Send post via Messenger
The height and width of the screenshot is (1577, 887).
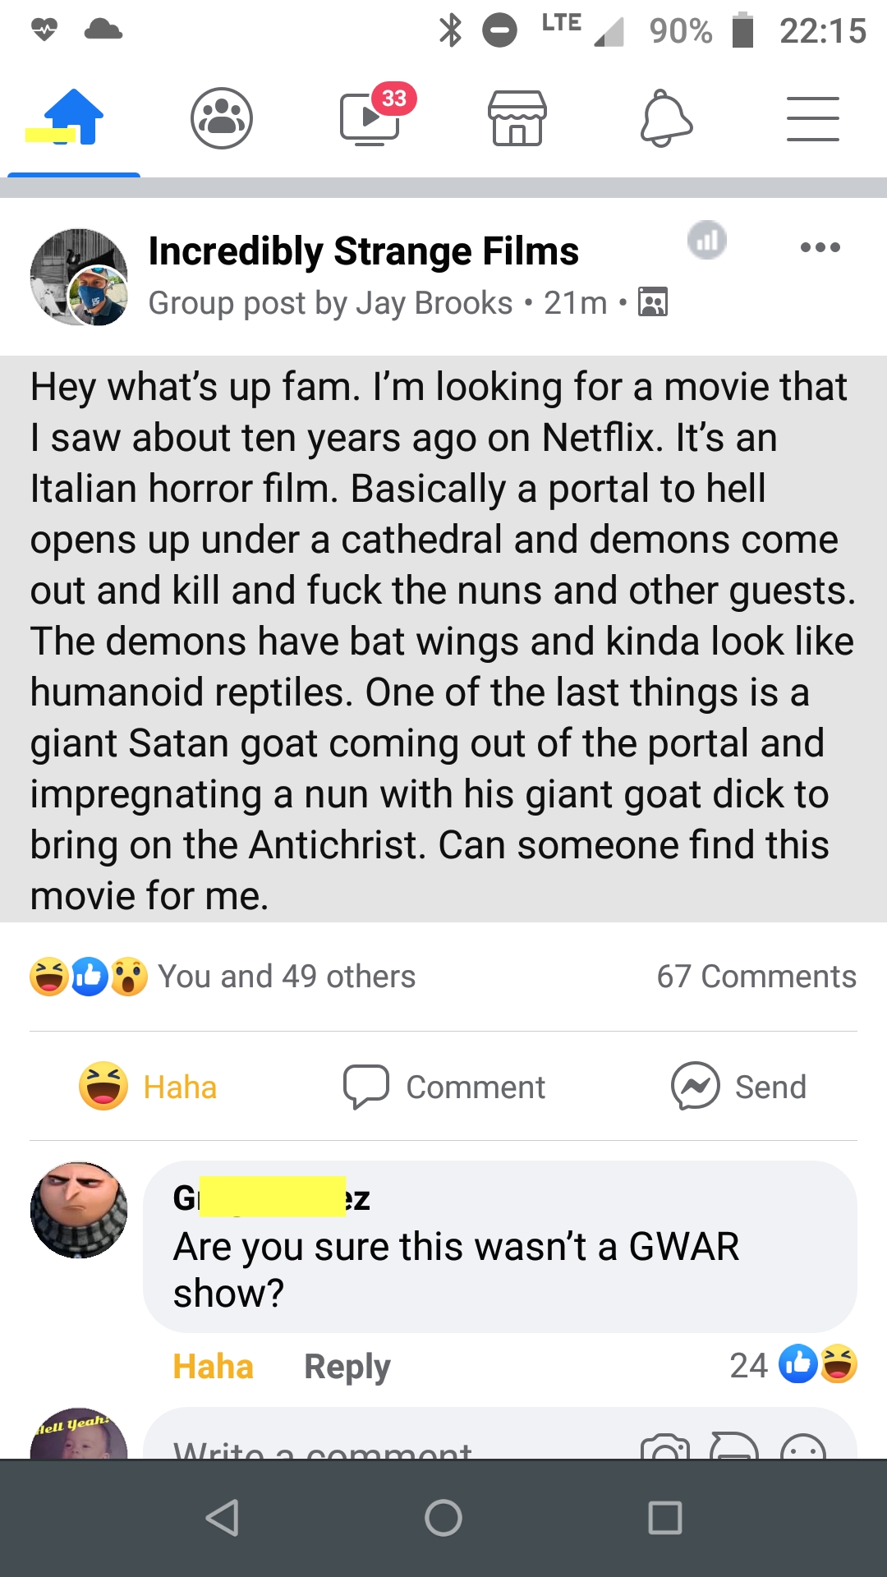(x=738, y=1087)
